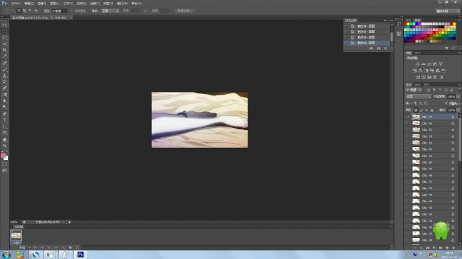This screenshot has width=462, height=259.
Task: Add a Brightness/Contrast adjustment layer
Action: point(418,64)
